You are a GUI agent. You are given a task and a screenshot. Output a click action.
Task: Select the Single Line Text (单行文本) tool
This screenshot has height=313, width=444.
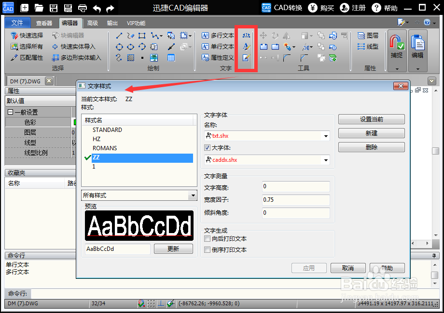click(x=217, y=47)
